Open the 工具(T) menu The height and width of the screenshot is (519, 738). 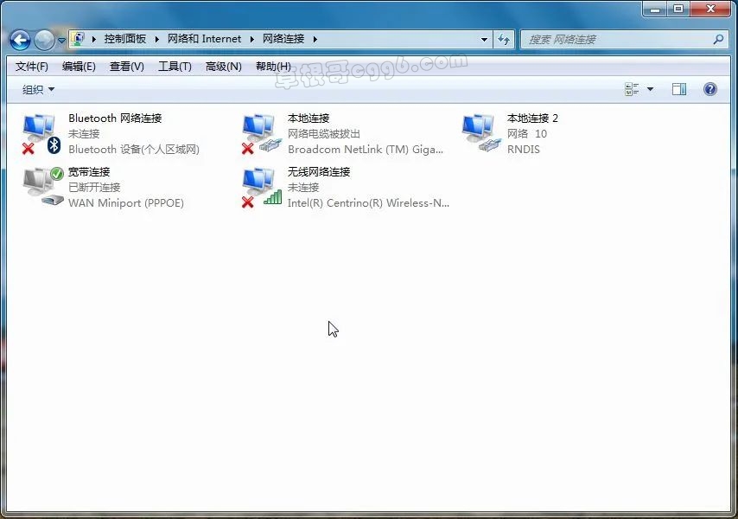175,67
